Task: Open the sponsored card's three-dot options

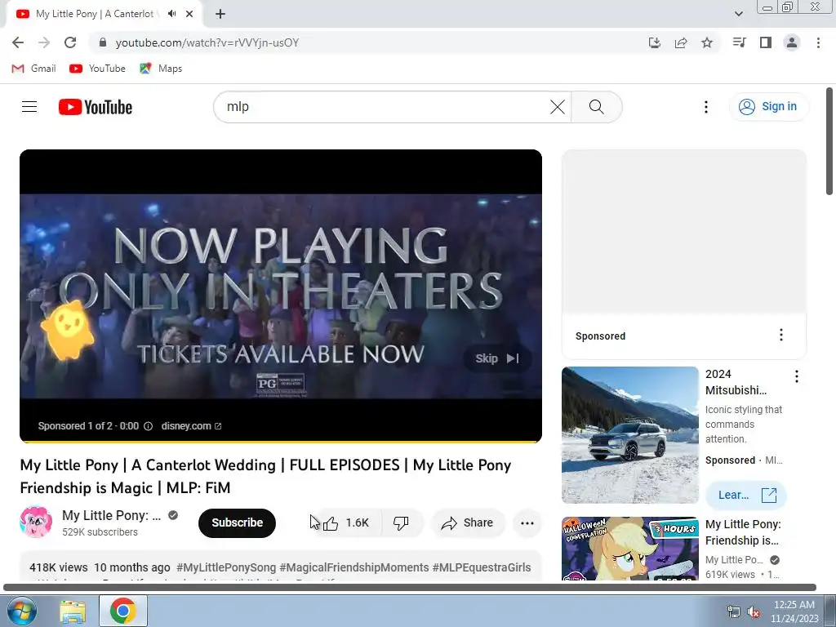Action: click(781, 335)
